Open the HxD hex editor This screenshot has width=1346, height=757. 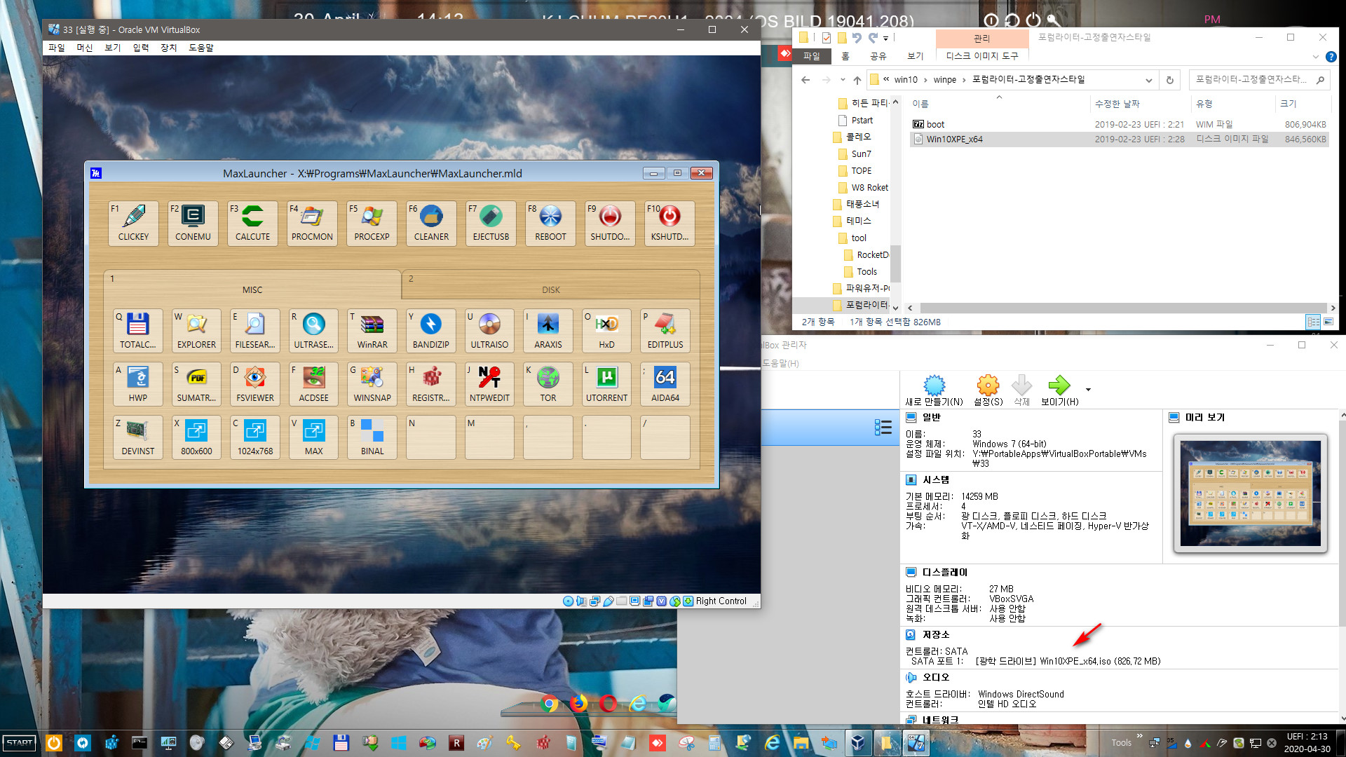(606, 331)
